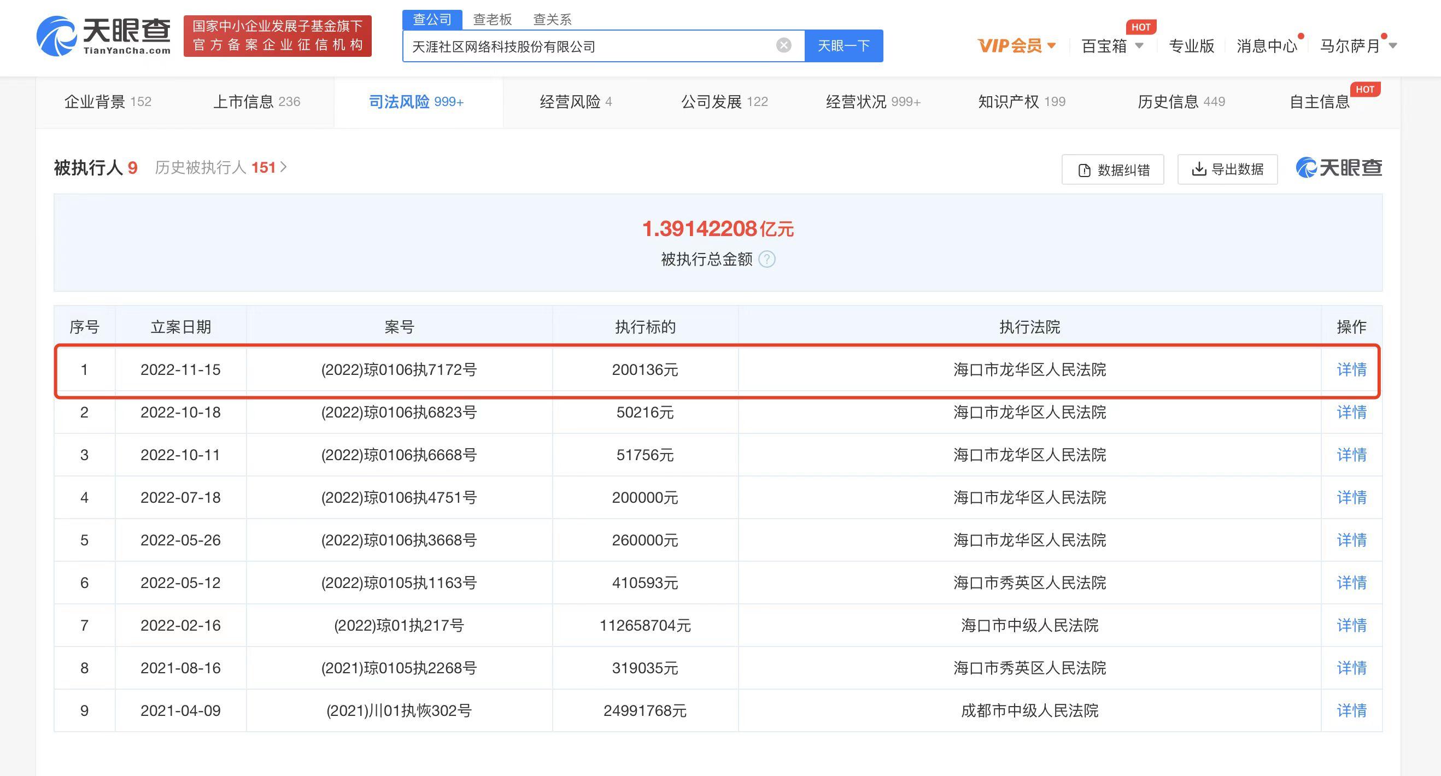Open the 消息中心 notifications
The image size is (1441, 776).
coord(1267,46)
